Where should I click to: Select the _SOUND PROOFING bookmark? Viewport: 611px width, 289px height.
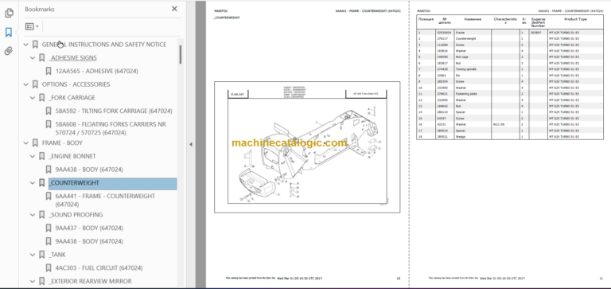(76, 214)
